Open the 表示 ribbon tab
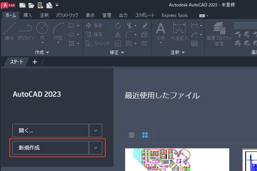Viewport: 257px width, 171px height. tap(90, 15)
